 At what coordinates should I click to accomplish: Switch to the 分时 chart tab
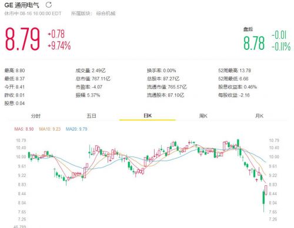tap(36, 116)
